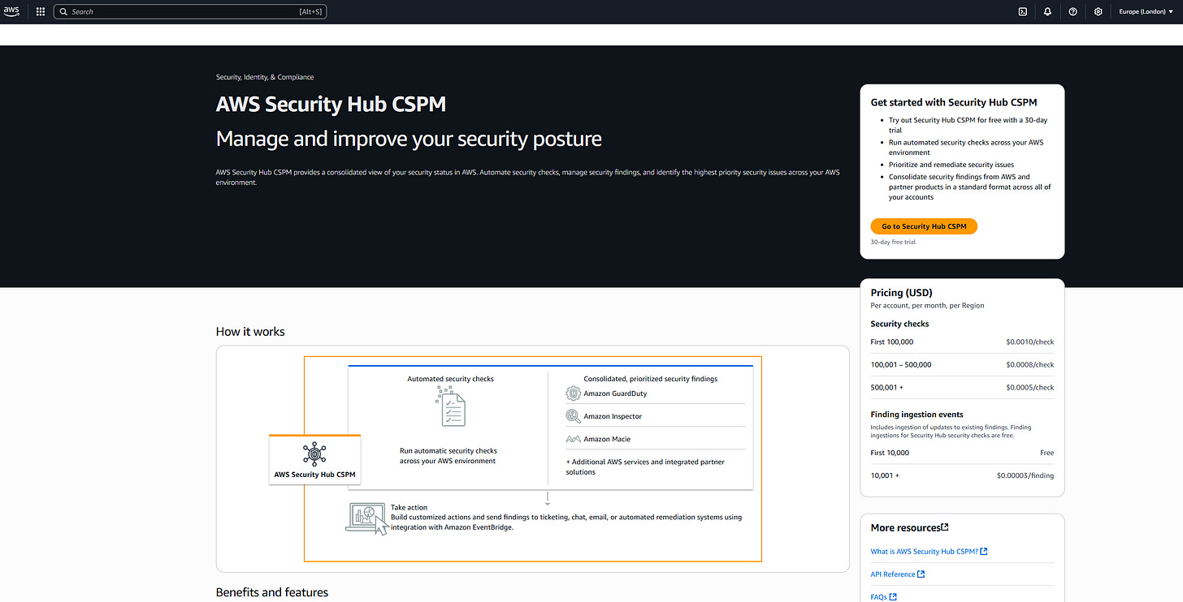Open the Europe (London) region dropdown
Image resolution: width=1183 pixels, height=602 pixels.
[1146, 11]
